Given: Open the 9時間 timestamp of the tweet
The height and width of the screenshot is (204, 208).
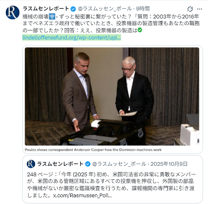Looking at the screenshot, I should coord(143,9).
